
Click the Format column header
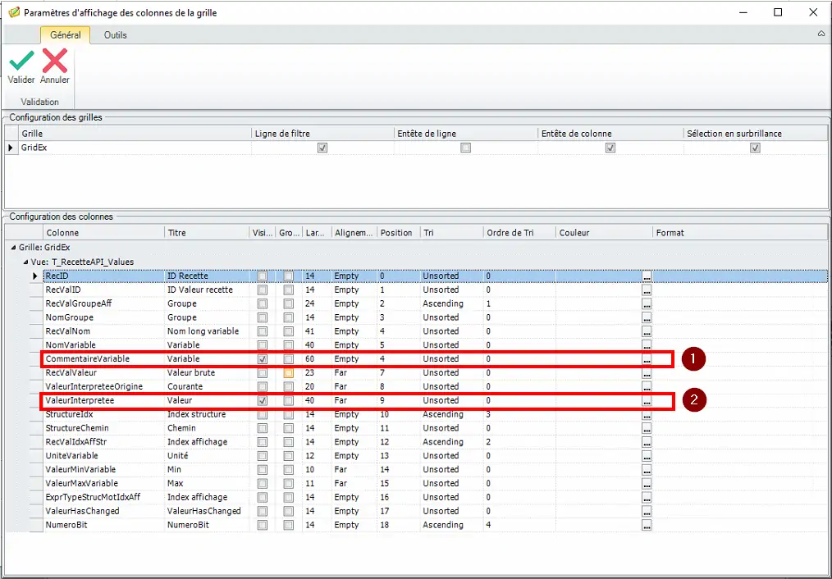(x=740, y=233)
